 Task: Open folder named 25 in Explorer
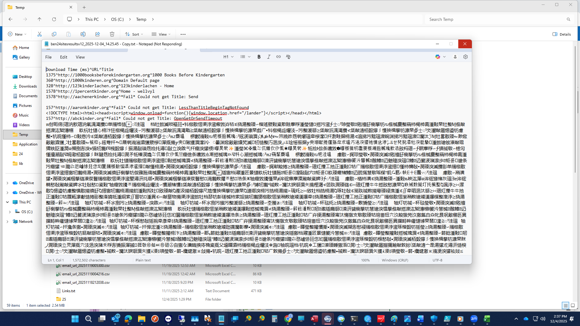pos(64,299)
